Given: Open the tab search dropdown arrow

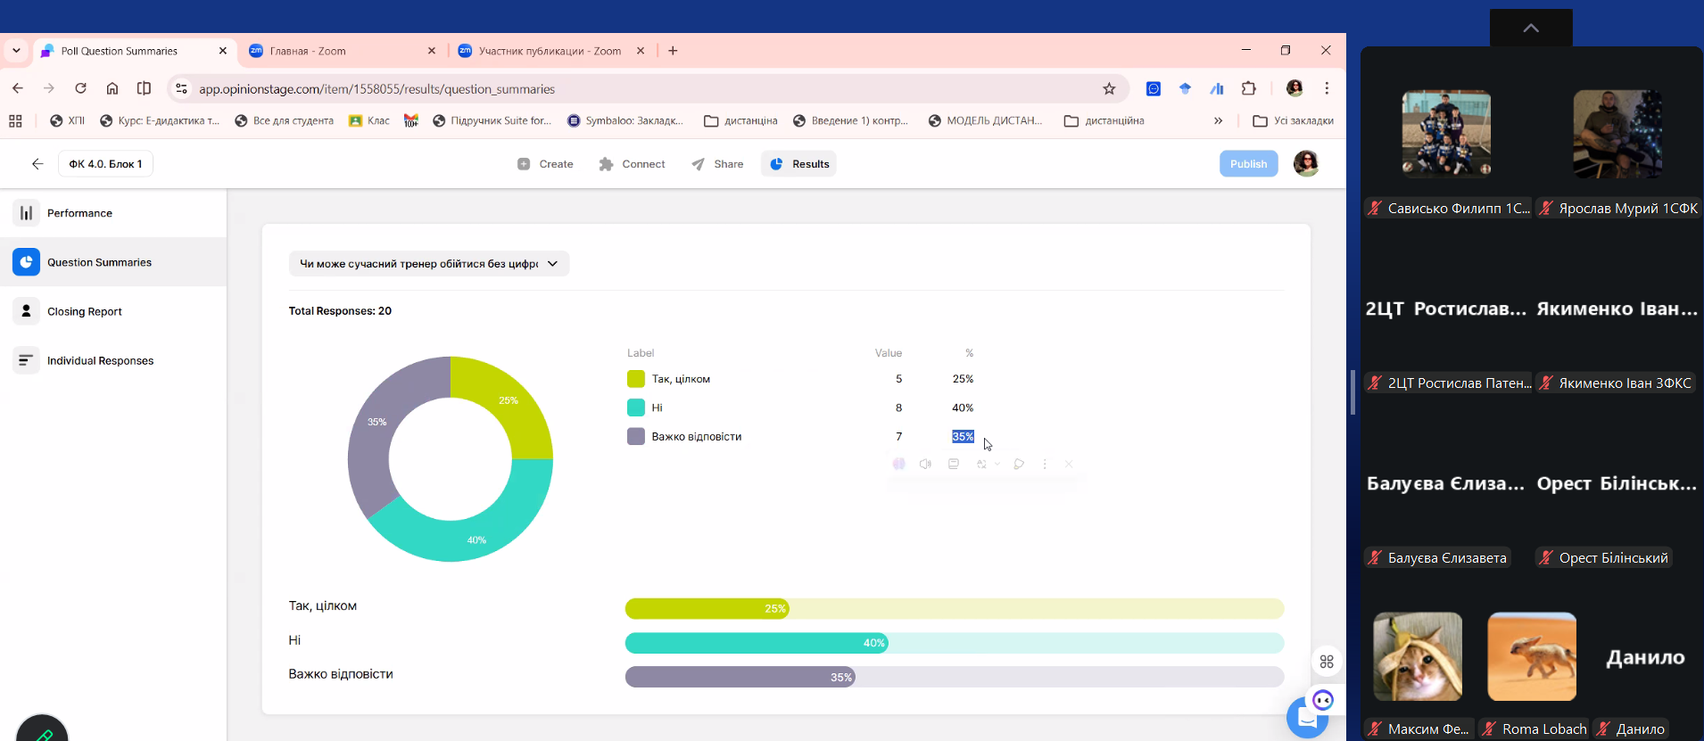Looking at the screenshot, I should (16, 51).
